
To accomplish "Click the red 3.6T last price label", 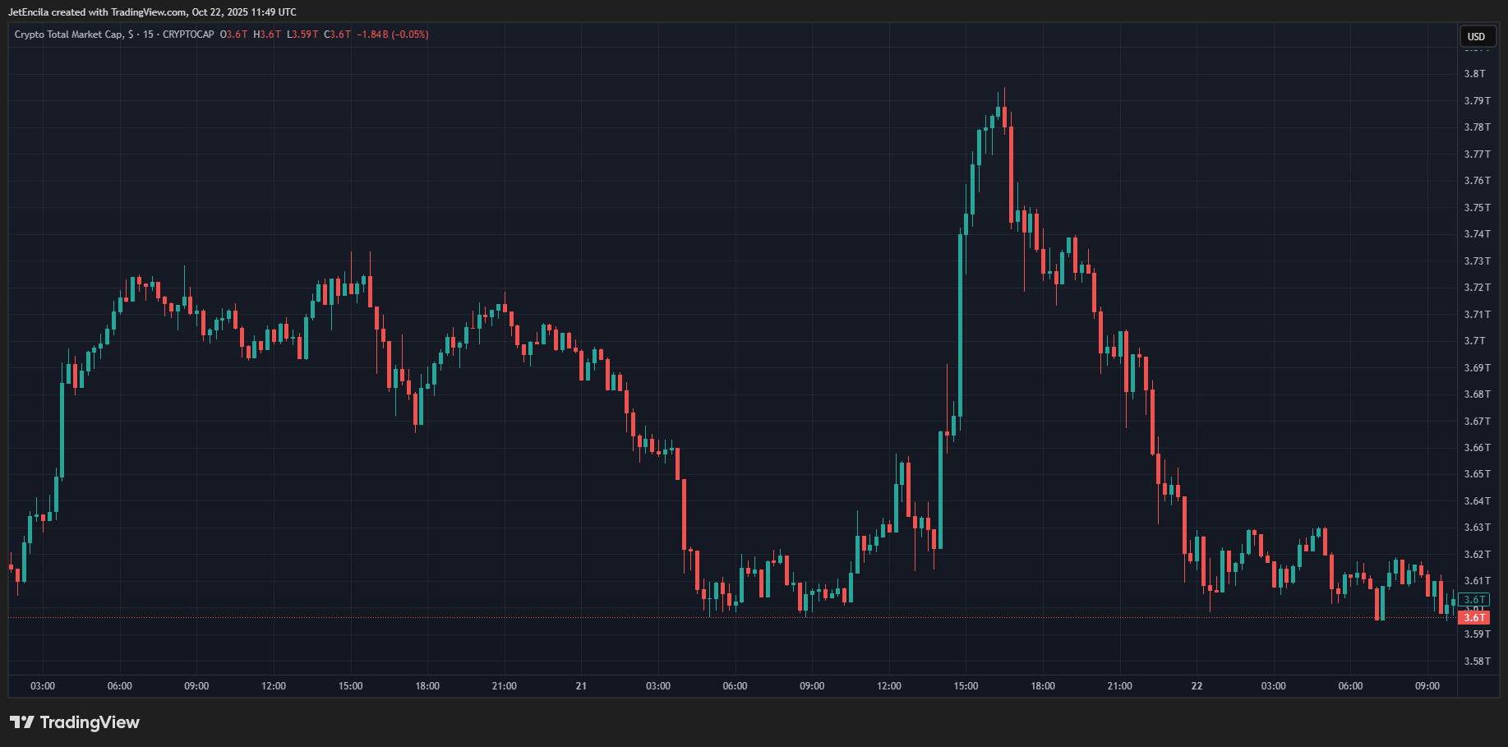I will (1476, 617).
